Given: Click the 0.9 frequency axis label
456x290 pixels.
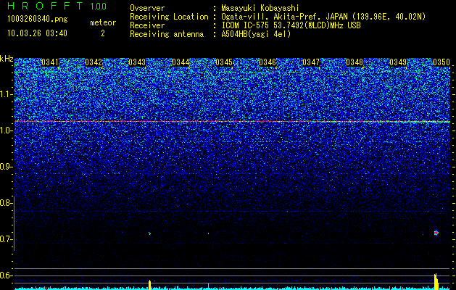Looking at the screenshot, I should [x=7, y=167].
